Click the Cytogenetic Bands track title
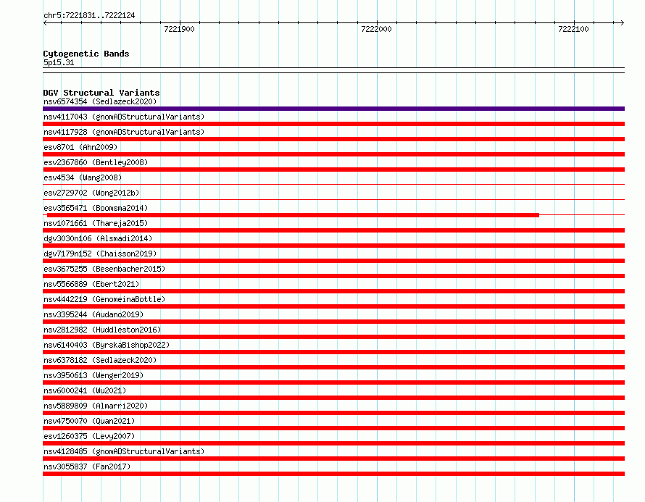This screenshot has height=502, width=645. tap(86, 54)
